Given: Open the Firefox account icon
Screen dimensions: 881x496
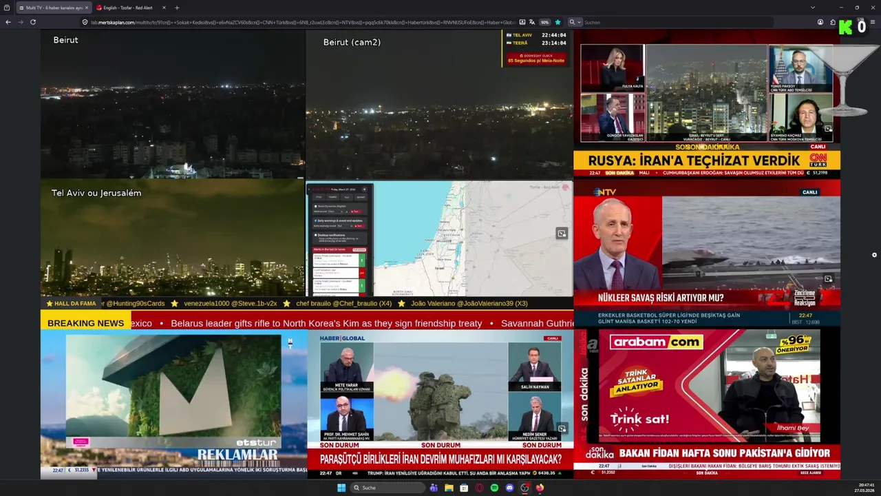Looking at the screenshot, I should (x=820, y=22).
